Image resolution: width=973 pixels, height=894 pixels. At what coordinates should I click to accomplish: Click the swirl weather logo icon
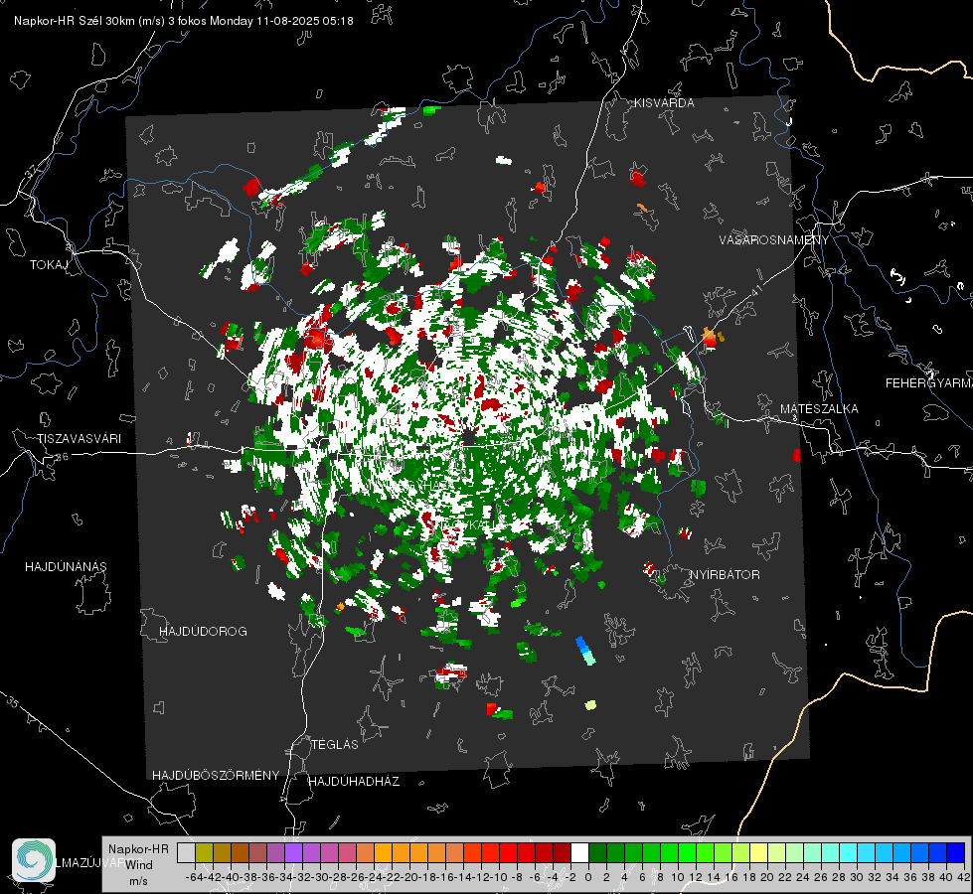(x=34, y=860)
